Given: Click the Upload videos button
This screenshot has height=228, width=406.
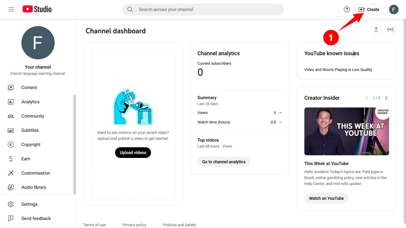Looking at the screenshot, I should [133, 153].
